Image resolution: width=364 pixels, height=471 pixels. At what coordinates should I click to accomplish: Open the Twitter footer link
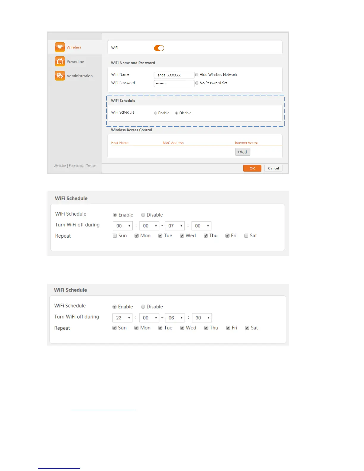pos(92,166)
